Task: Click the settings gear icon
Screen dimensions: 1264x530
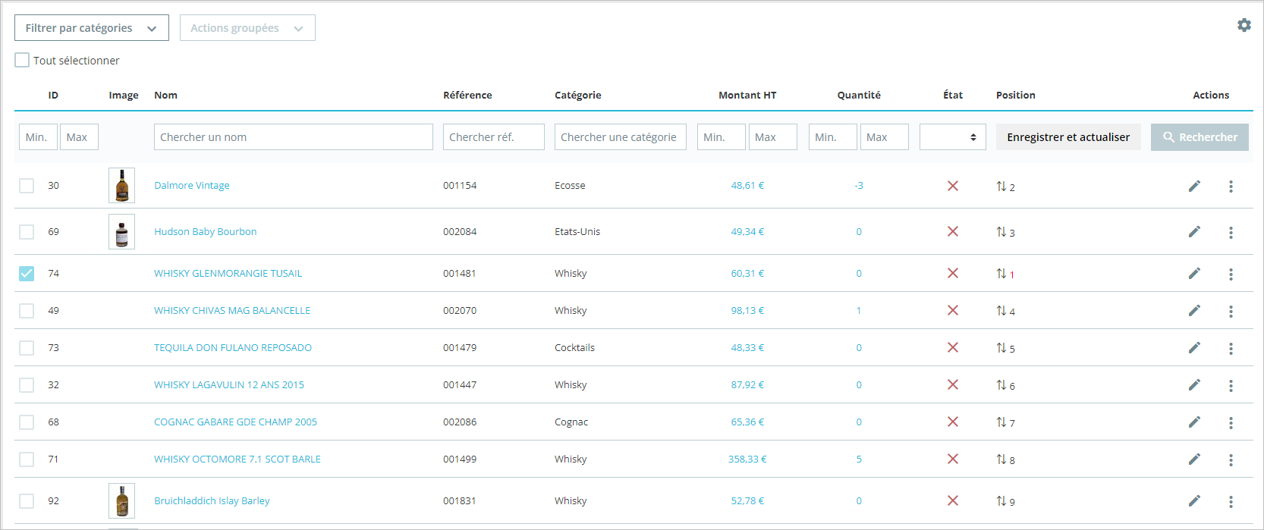Action: pyautogui.click(x=1244, y=25)
